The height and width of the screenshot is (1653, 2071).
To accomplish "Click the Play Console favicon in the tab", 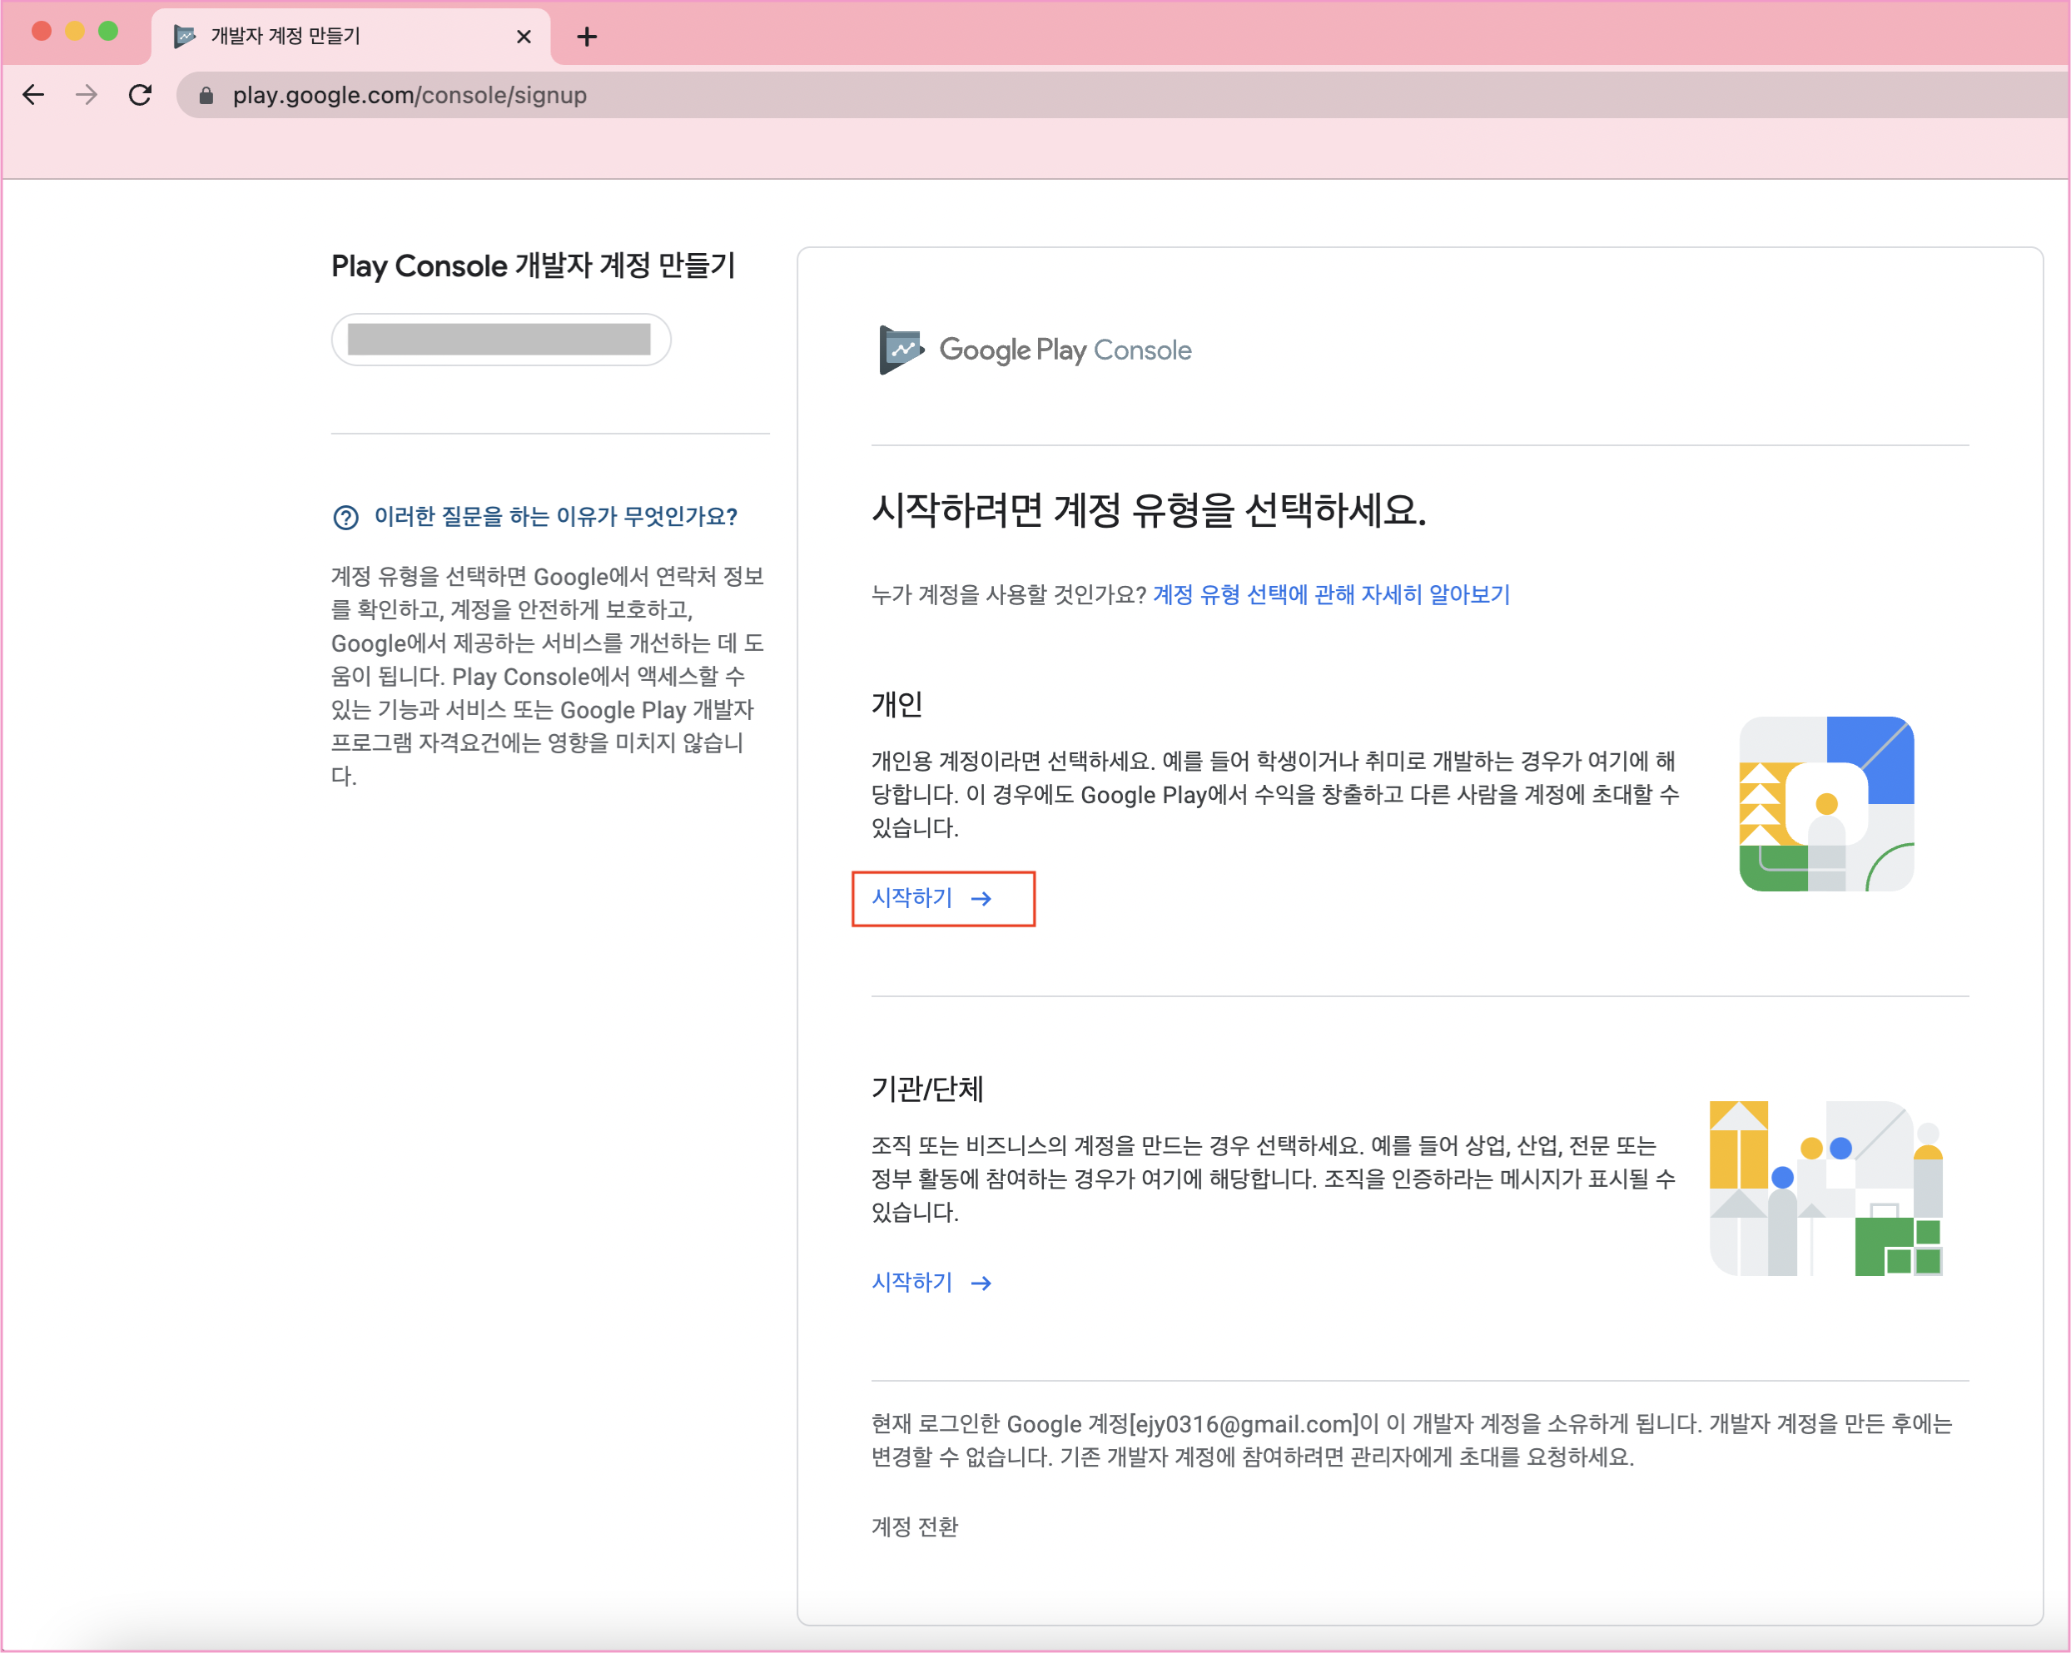I will [x=185, y=37].
